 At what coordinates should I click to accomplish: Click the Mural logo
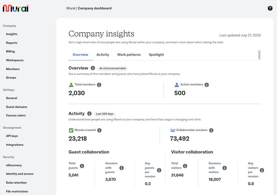pyautogui.click(x=16, y=8)
